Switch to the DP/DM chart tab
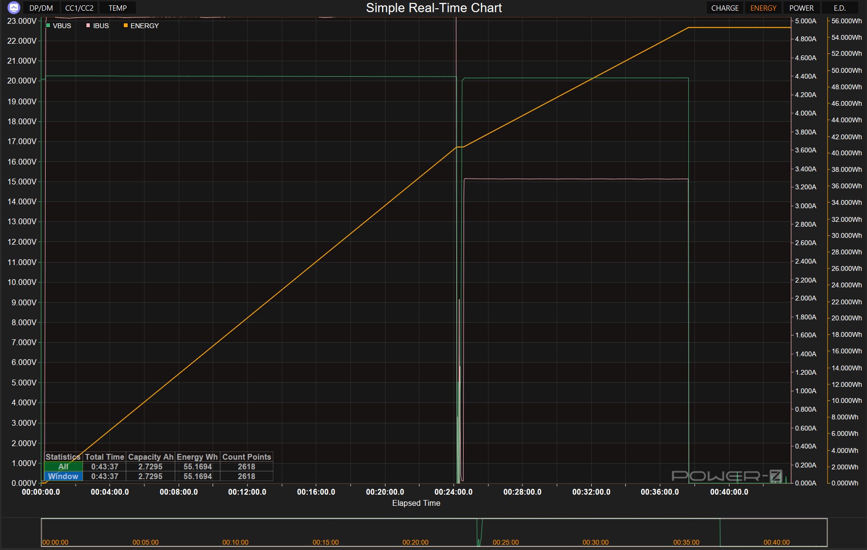Screen dimensions: 867x550 [41, 8]
